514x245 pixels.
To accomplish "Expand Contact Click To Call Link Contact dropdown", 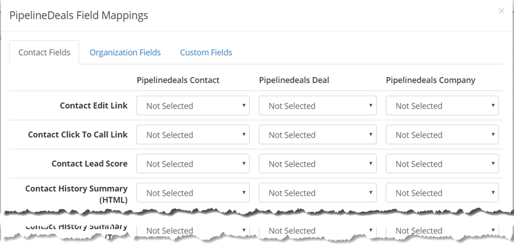I will 193,135.
